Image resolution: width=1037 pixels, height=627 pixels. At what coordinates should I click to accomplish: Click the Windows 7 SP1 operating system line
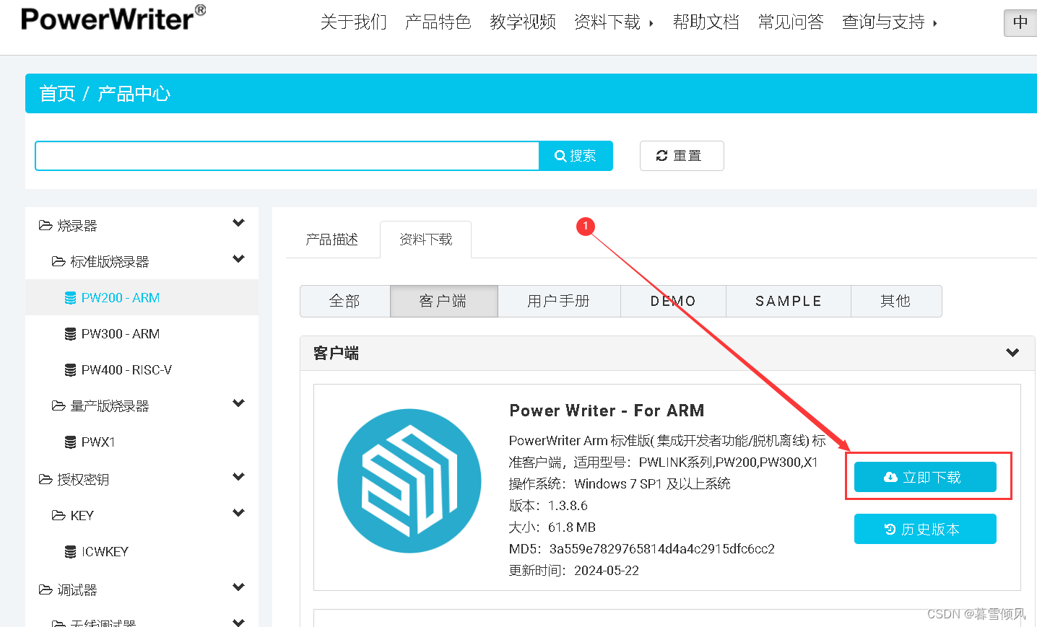[x=620, y=484]
